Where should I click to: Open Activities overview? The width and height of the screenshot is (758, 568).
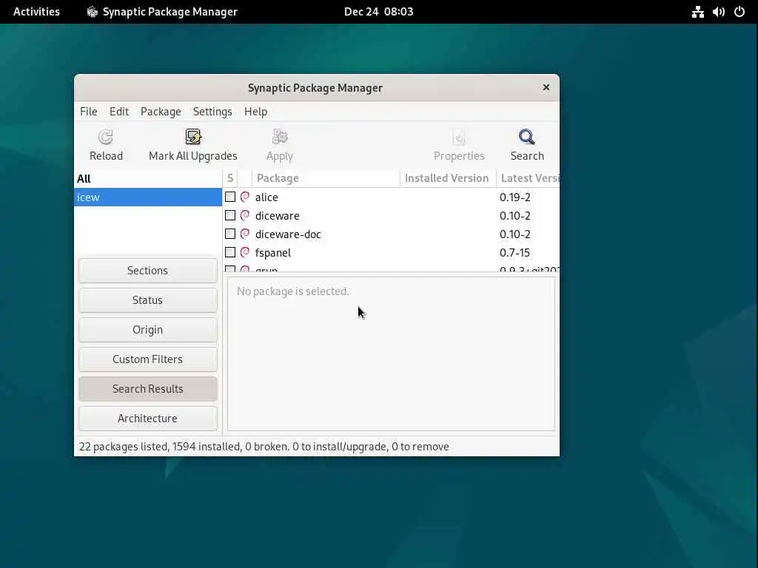tap(36, 12)
